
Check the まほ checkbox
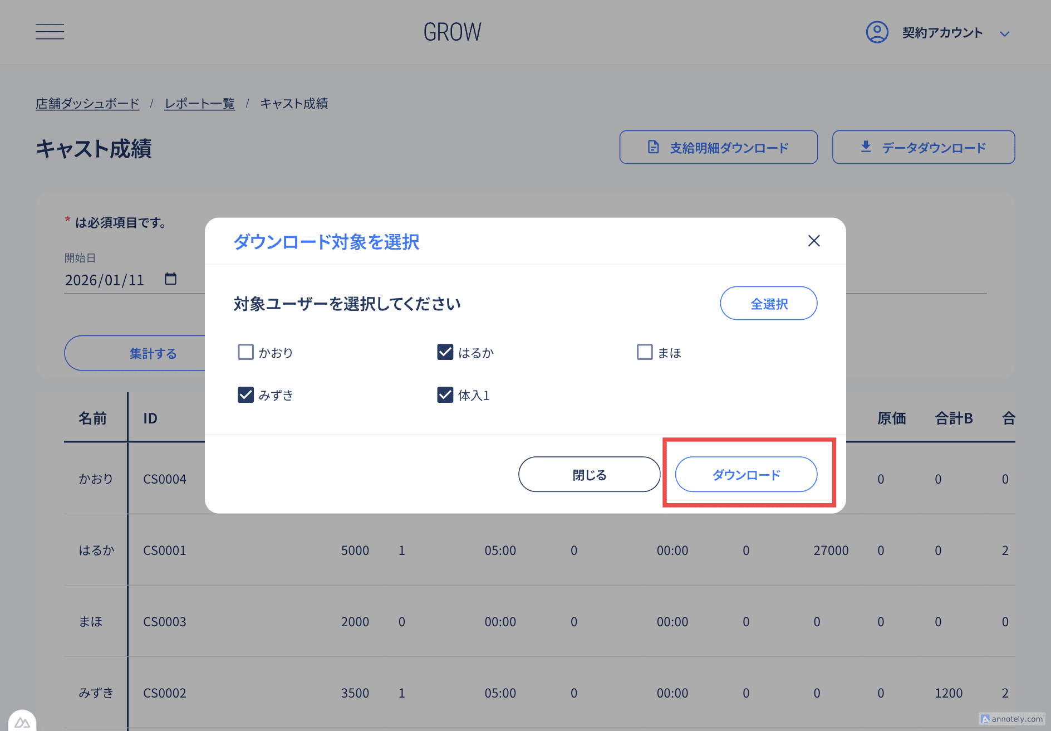point(644,352)
